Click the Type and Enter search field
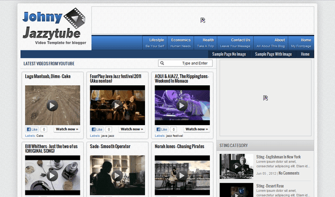Viewport: 335px width, 197px height. pyautogui.click(x=185, y=63)
